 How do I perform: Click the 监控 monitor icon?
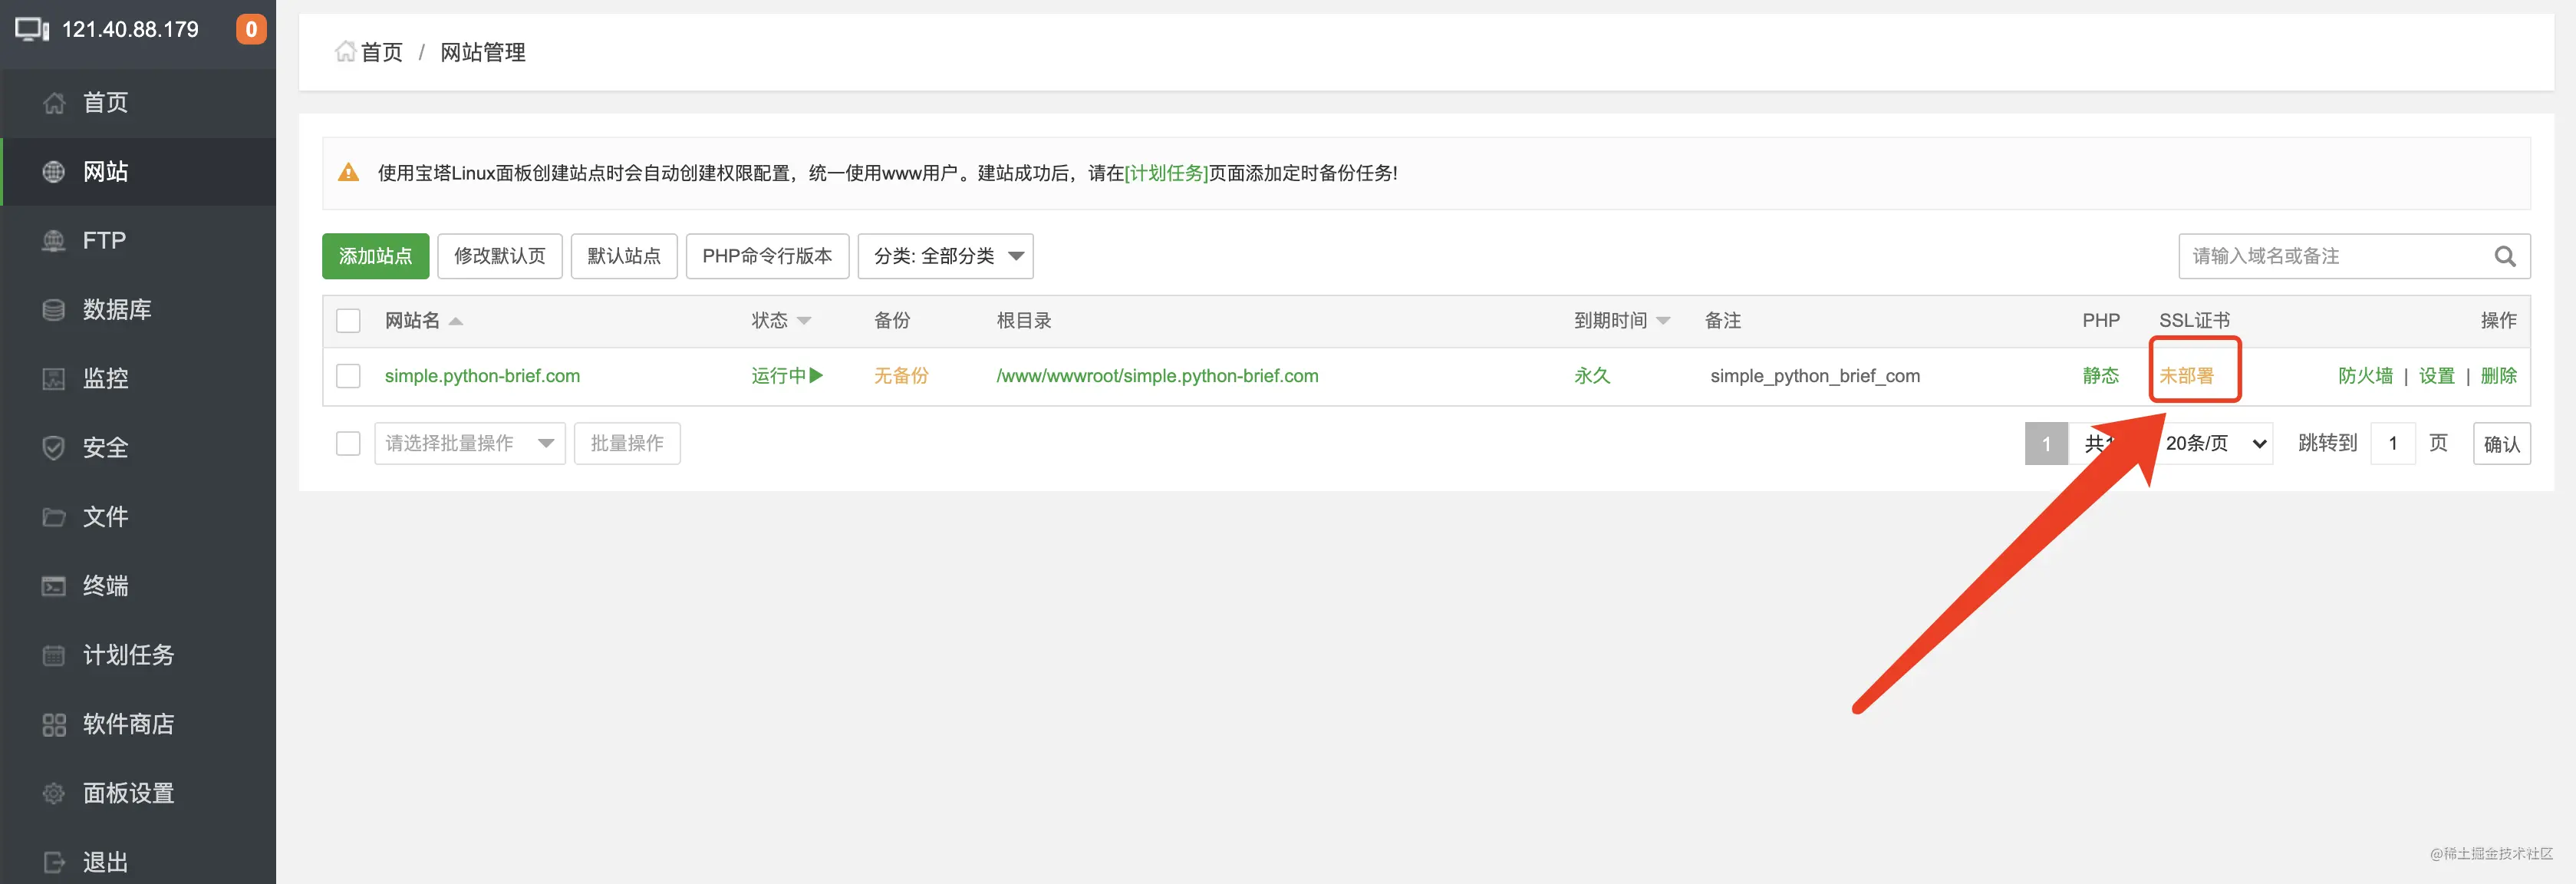tap(54, 379)
